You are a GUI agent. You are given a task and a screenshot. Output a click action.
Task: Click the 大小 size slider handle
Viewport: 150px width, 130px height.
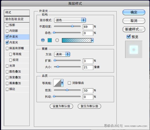point(58,66)
